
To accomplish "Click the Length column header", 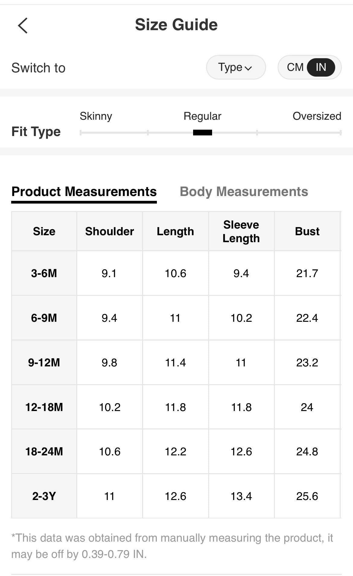I will click(175, 231).
